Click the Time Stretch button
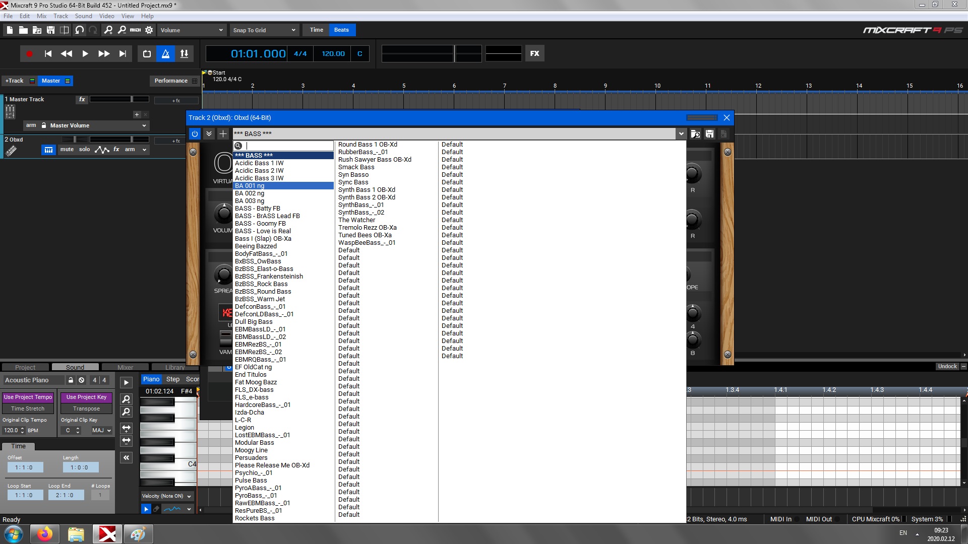Viewport: 968px width, 544px height. point(28,409)
